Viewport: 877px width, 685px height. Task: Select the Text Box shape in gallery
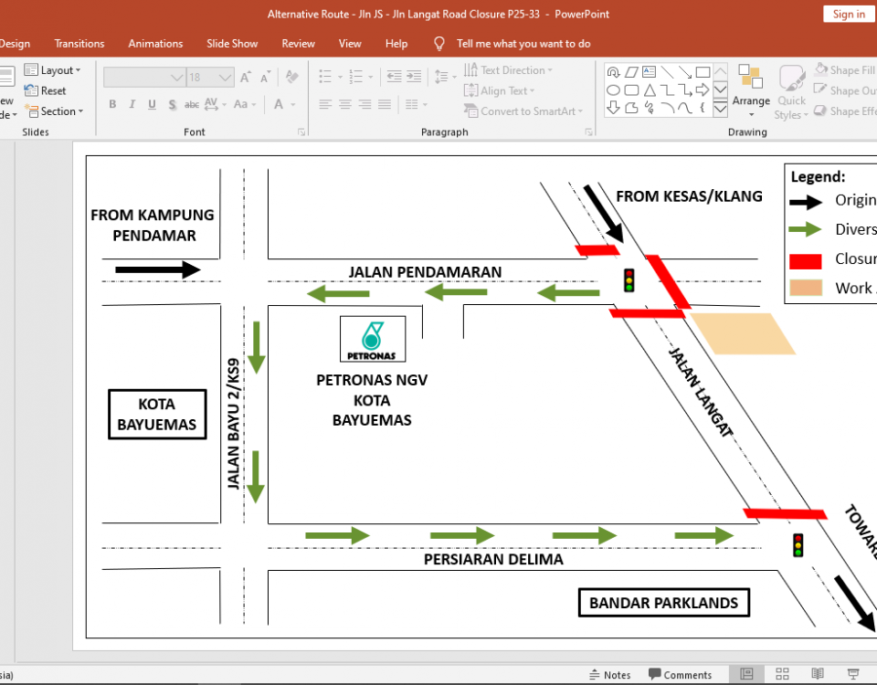[x=649, y=71]
